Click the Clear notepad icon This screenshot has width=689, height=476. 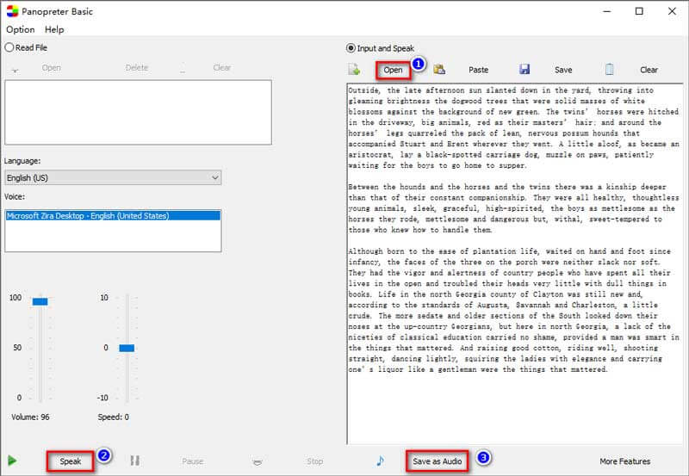coord(609,70)
